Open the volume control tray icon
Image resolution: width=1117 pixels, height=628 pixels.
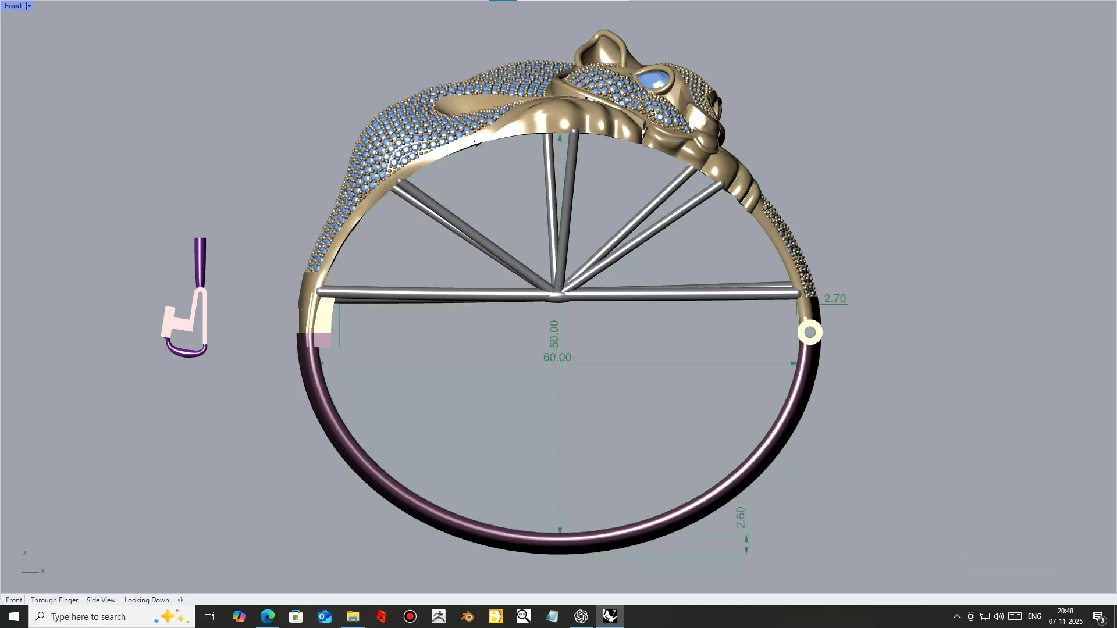(x=999, y=616)
